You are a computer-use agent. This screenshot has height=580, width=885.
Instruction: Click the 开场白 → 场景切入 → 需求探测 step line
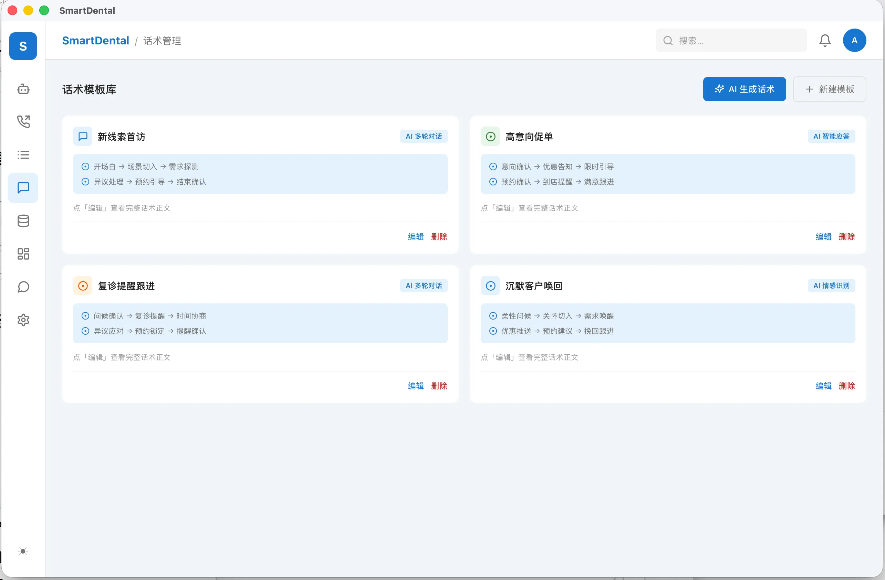click(x=146, y=167)
